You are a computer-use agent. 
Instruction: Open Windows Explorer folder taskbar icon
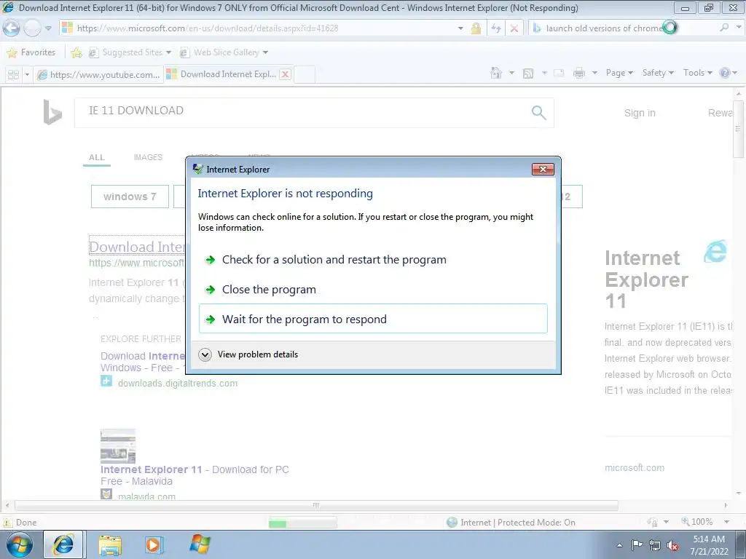(111, 545)
